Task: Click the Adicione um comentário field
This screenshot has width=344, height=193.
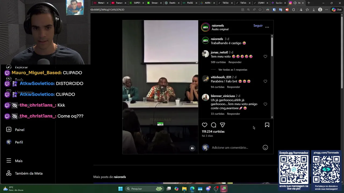Action: click(x=230, y=147)
